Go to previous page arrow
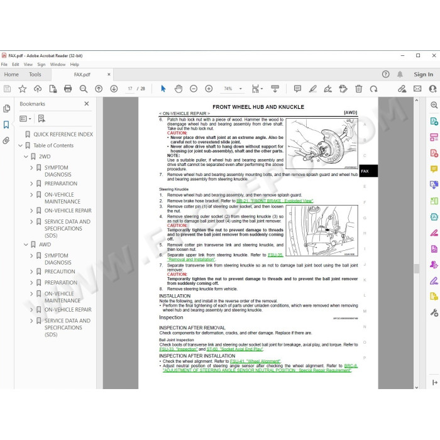 pyautogui.click(x=99, y=89)
